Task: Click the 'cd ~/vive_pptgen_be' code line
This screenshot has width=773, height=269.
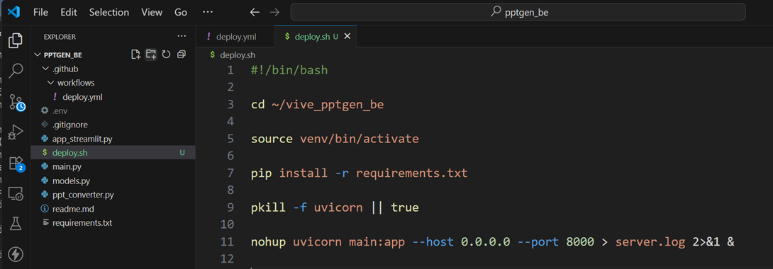Action: tap(318, 104)
